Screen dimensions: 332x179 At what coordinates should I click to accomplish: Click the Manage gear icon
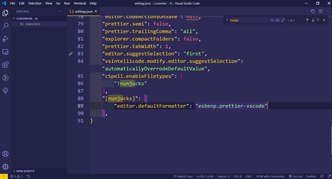coord(6,167)
